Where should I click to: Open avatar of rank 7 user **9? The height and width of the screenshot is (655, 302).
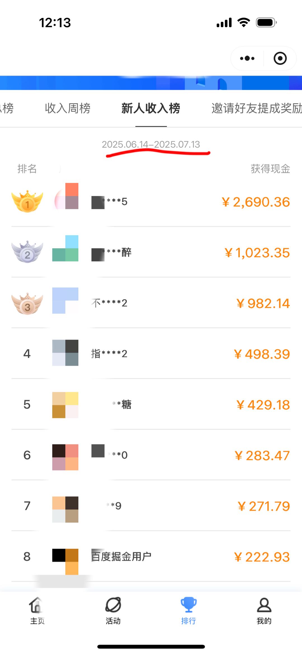coord(65,510)
